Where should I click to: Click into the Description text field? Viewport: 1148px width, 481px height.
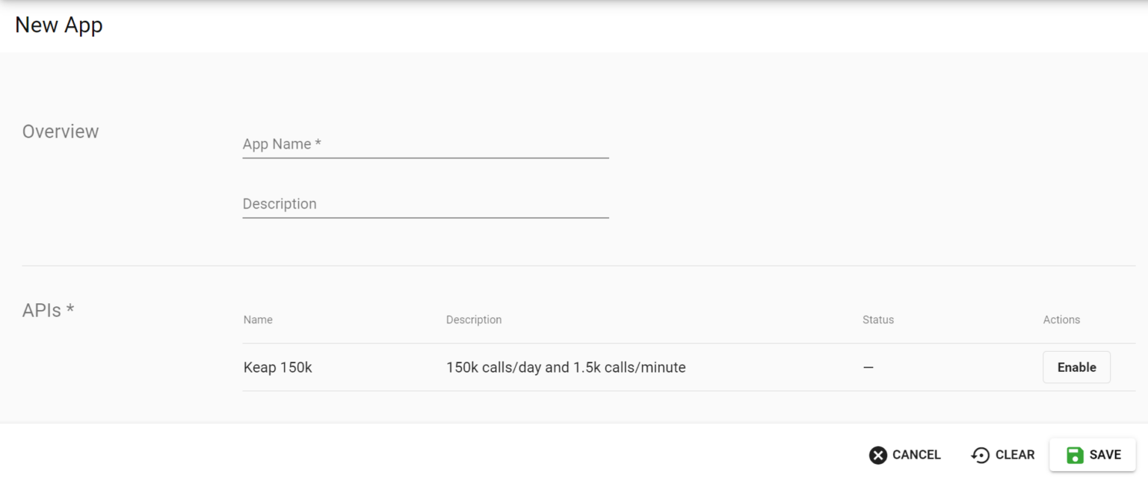point(425,204)
